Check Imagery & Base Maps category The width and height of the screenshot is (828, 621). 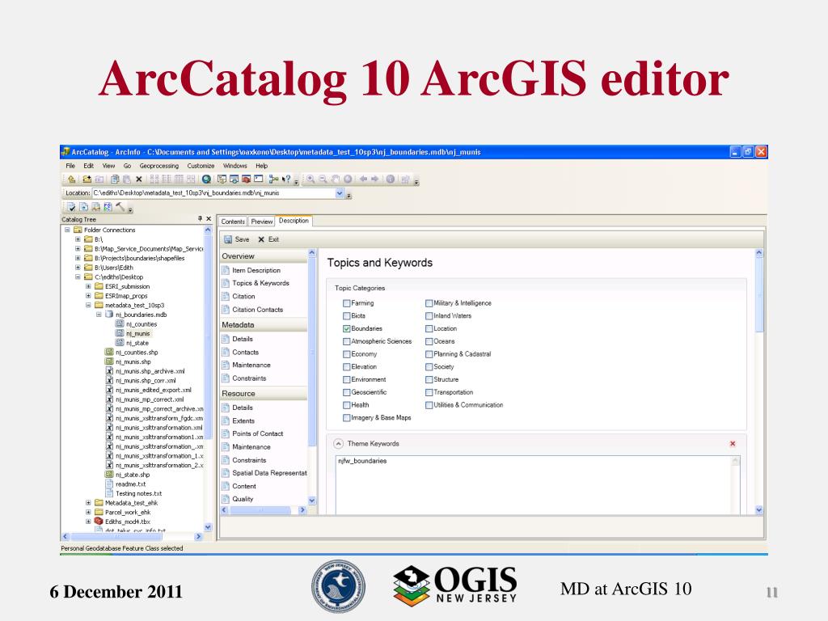tap(346, 418)
